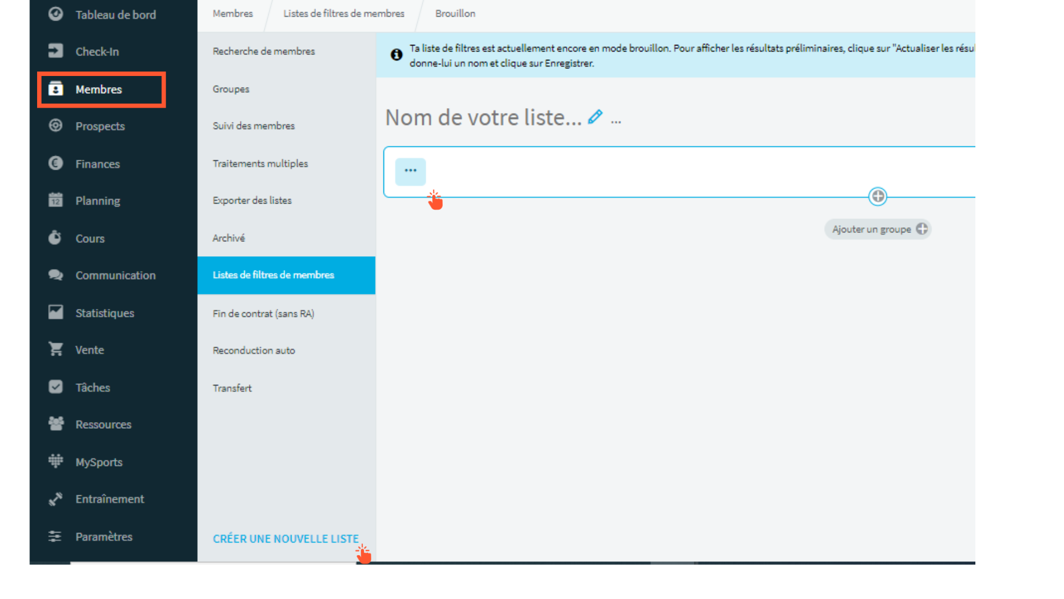Click the MySports heart icon

coord(55,461)
